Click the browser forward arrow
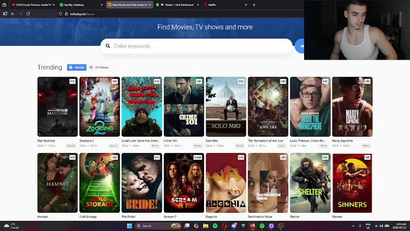 click(21, 14)
